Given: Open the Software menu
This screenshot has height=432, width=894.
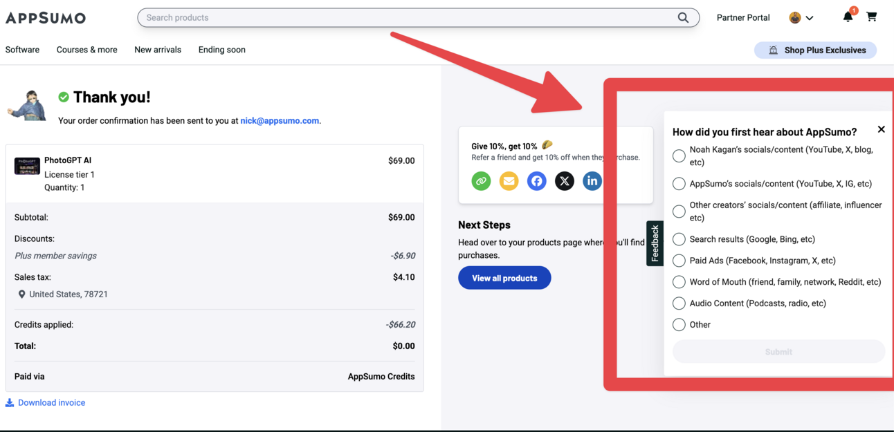Looking at the screenshot, I should pos(22,50).
